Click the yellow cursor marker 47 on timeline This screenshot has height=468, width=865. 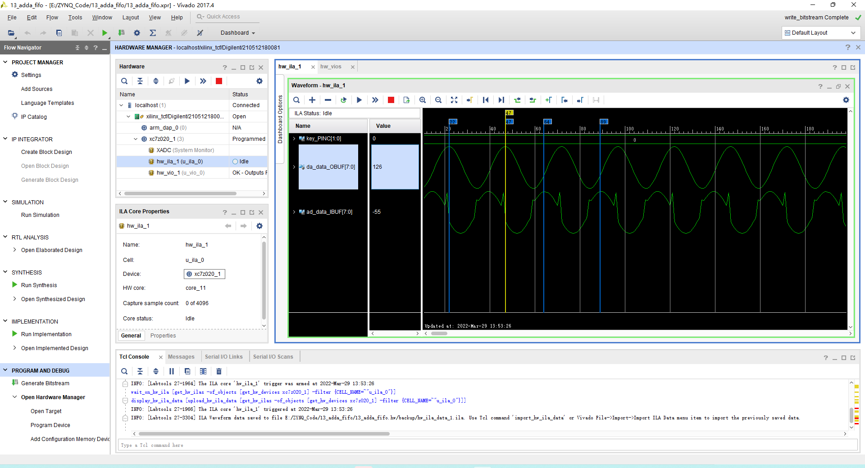tap(509, 113)
